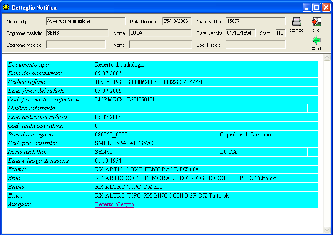Click the application icon in title bar

(x=6, y=7)
